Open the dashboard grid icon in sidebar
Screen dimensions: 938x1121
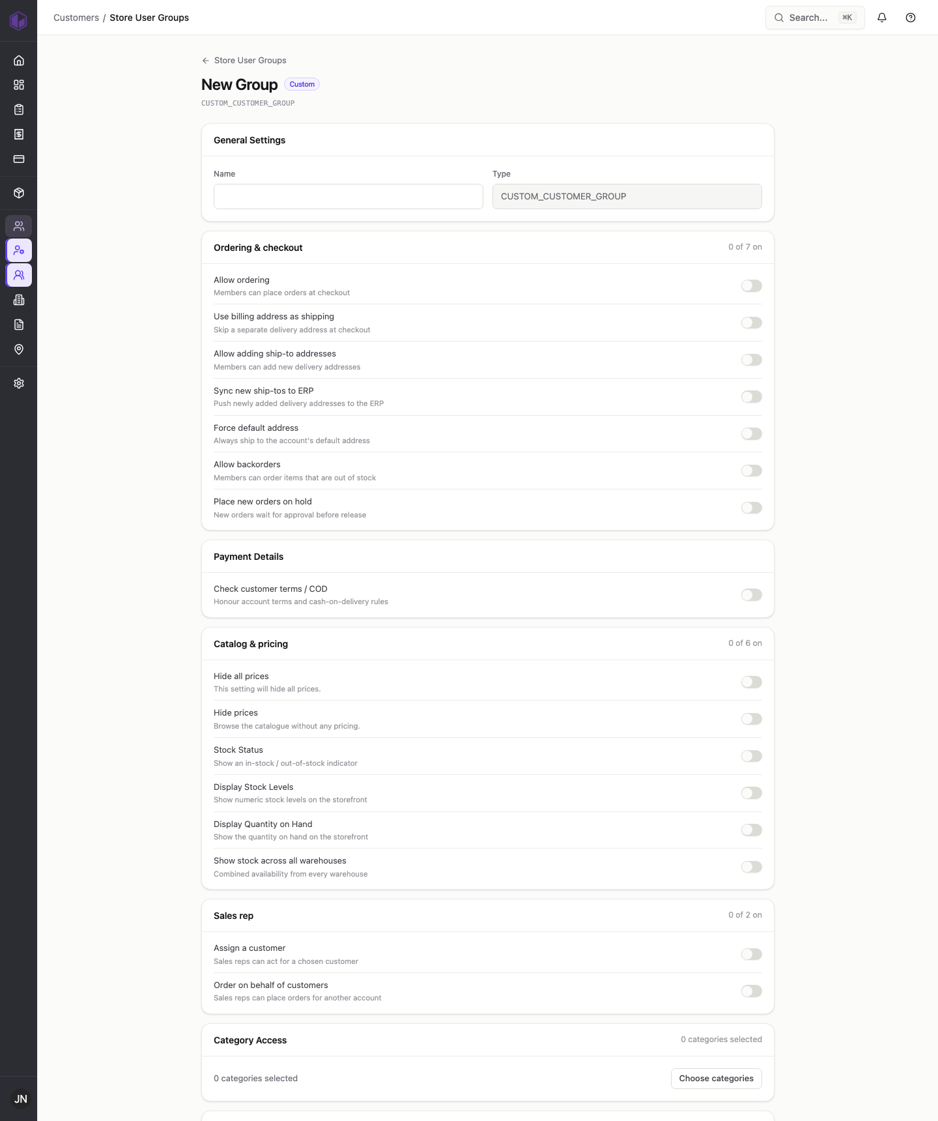tap(19, 85)
